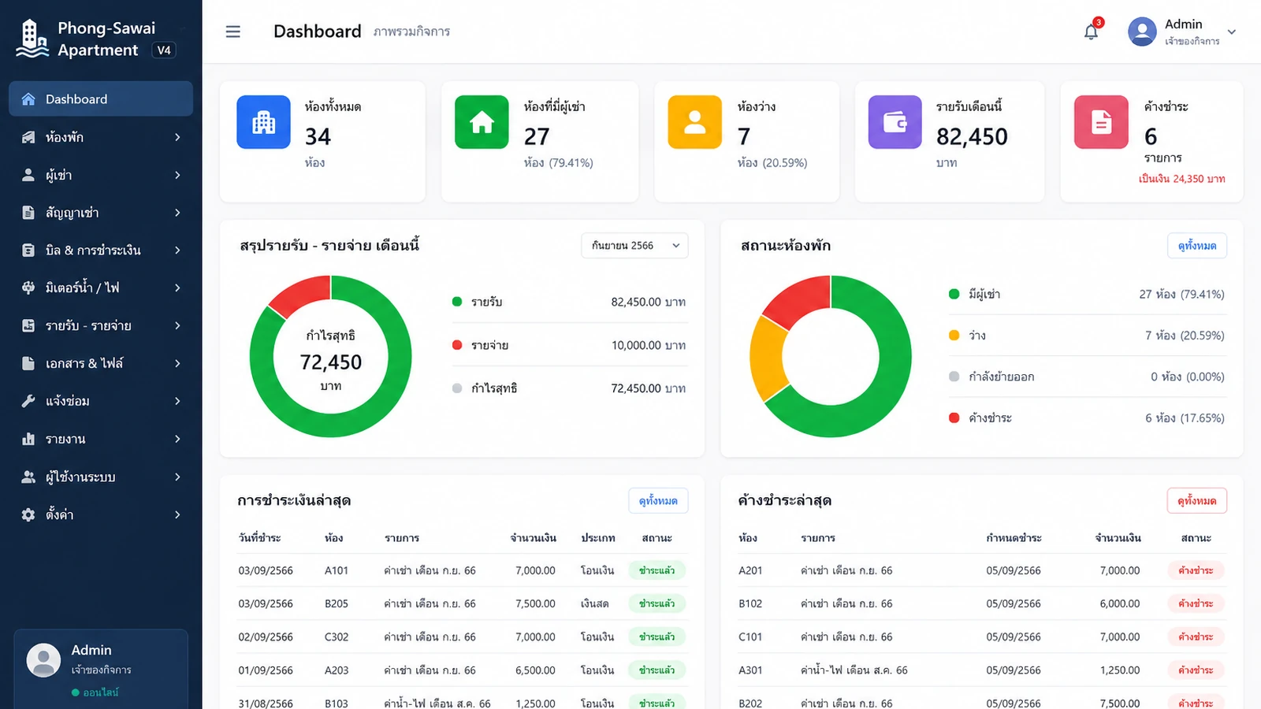The image size is (1261, 709).
Task: Click the ผู้เช่า person icon in sidebar
Action: click(28, 175)
